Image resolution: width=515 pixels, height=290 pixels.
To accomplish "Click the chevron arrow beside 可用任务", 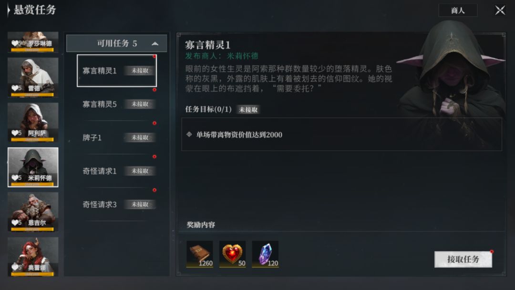I will pos(155,44).
